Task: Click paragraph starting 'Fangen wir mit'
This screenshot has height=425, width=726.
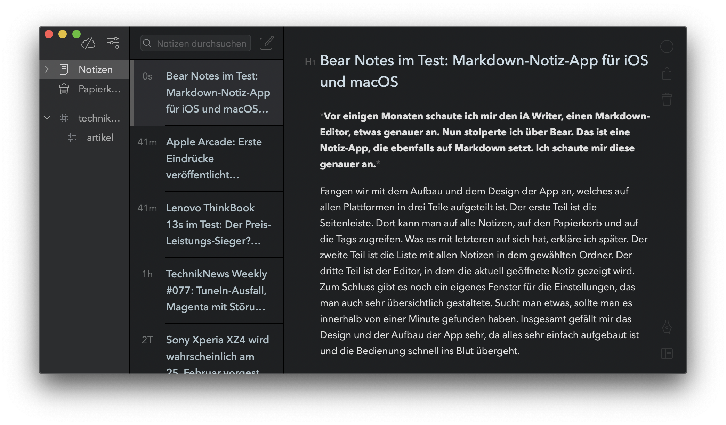Action: [484, 271]
